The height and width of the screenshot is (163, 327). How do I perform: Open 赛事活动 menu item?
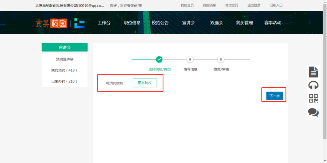273,23
